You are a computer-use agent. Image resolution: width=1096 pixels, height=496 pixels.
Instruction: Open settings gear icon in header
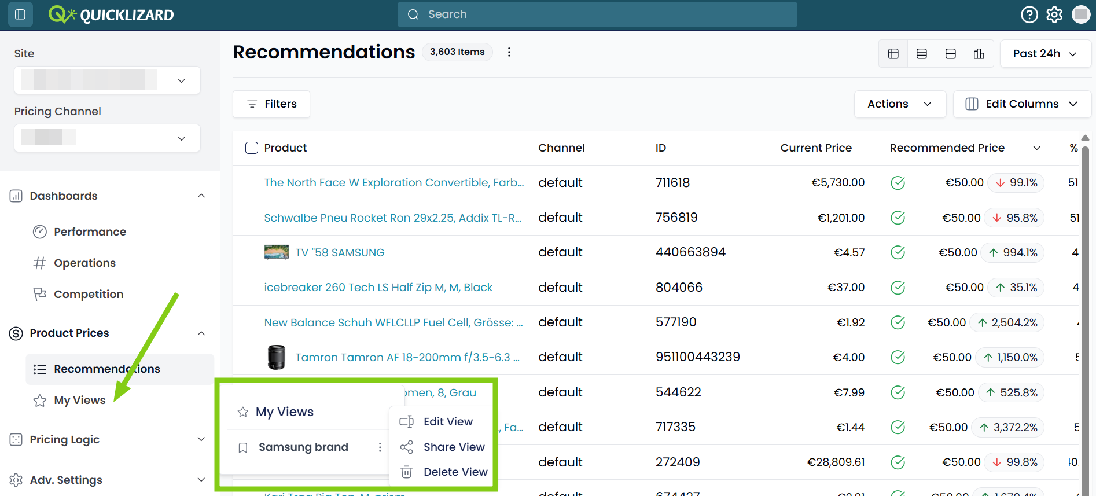1054,14
